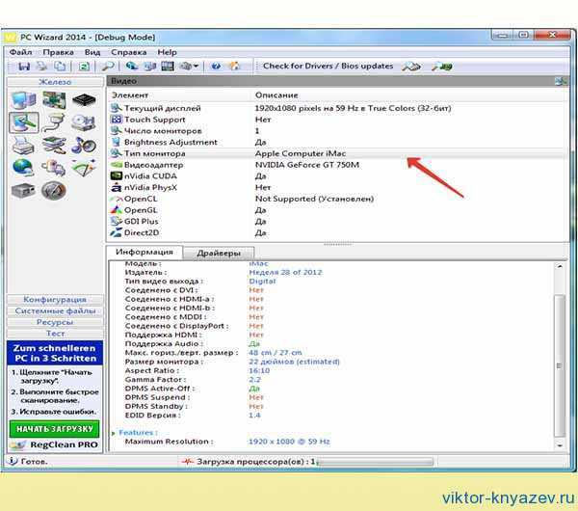The width and height of the screenshot is (578, 511).
Task: Open the Файл menu
Action: 20,52
